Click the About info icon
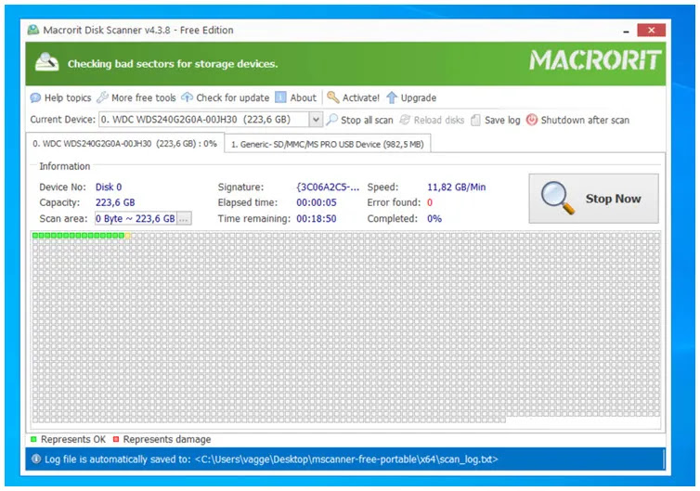The width and height of the screenshot is (700, 491). coord(280,97)
